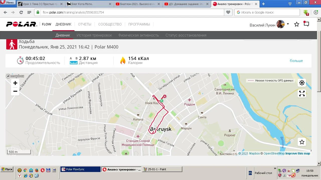Switch to История тренировок tab

(x=94, y=35)
